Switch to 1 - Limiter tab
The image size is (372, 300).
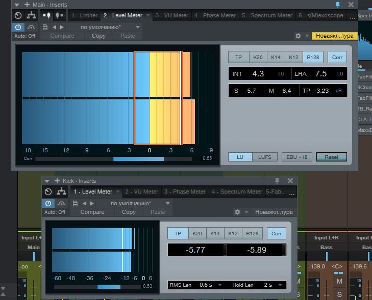(85, 15)
